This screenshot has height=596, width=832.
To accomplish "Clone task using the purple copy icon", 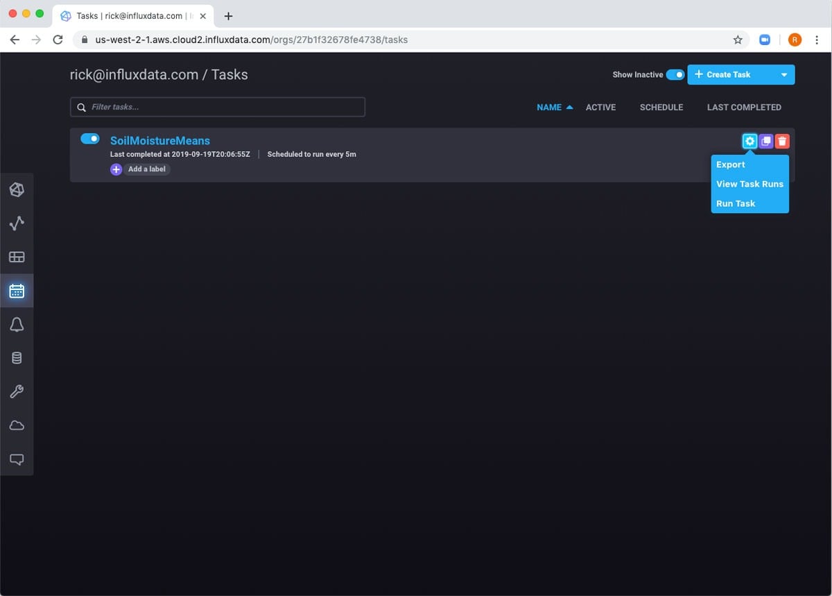I will [766, 142].
